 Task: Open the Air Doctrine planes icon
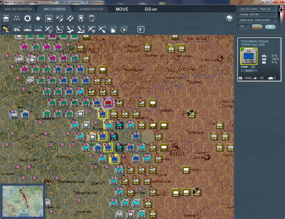tap(60, 18)
